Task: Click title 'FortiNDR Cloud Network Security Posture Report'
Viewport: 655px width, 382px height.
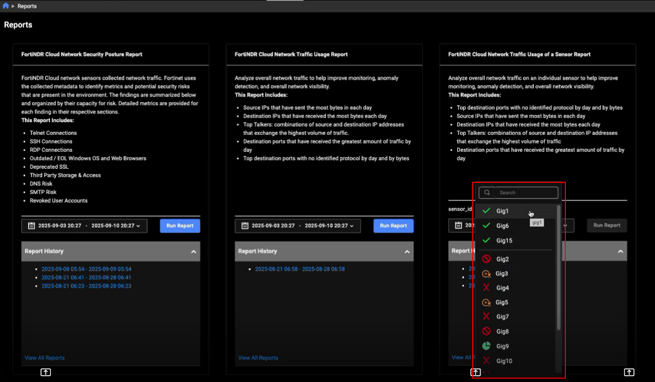Action: (x=82, y=54)
